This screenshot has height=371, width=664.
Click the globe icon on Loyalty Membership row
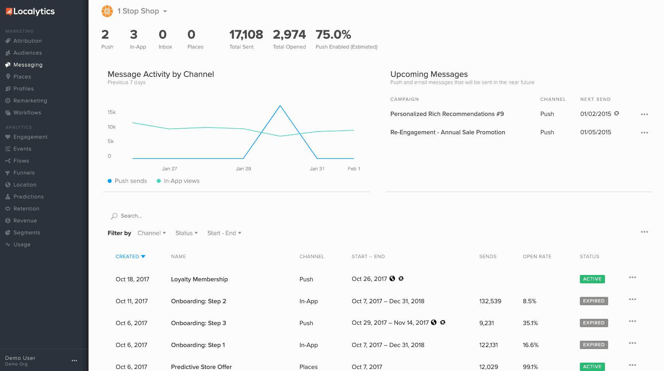pyautogui.click(x=392, y=279)
